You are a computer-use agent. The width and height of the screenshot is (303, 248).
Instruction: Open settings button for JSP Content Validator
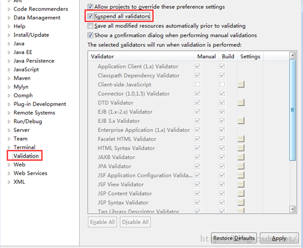(x=241, y=193)
